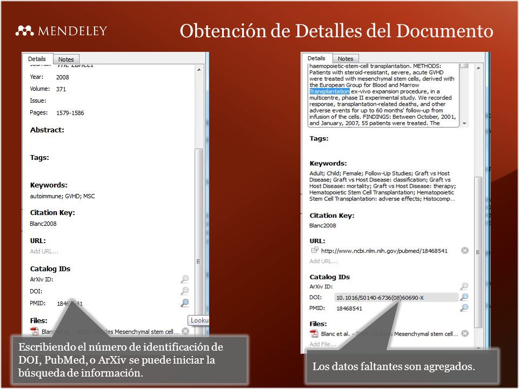519x389 pixels.
Task: Click the Tags heading in the right panel
Action: pyautogui.click(x=319, y=139)
